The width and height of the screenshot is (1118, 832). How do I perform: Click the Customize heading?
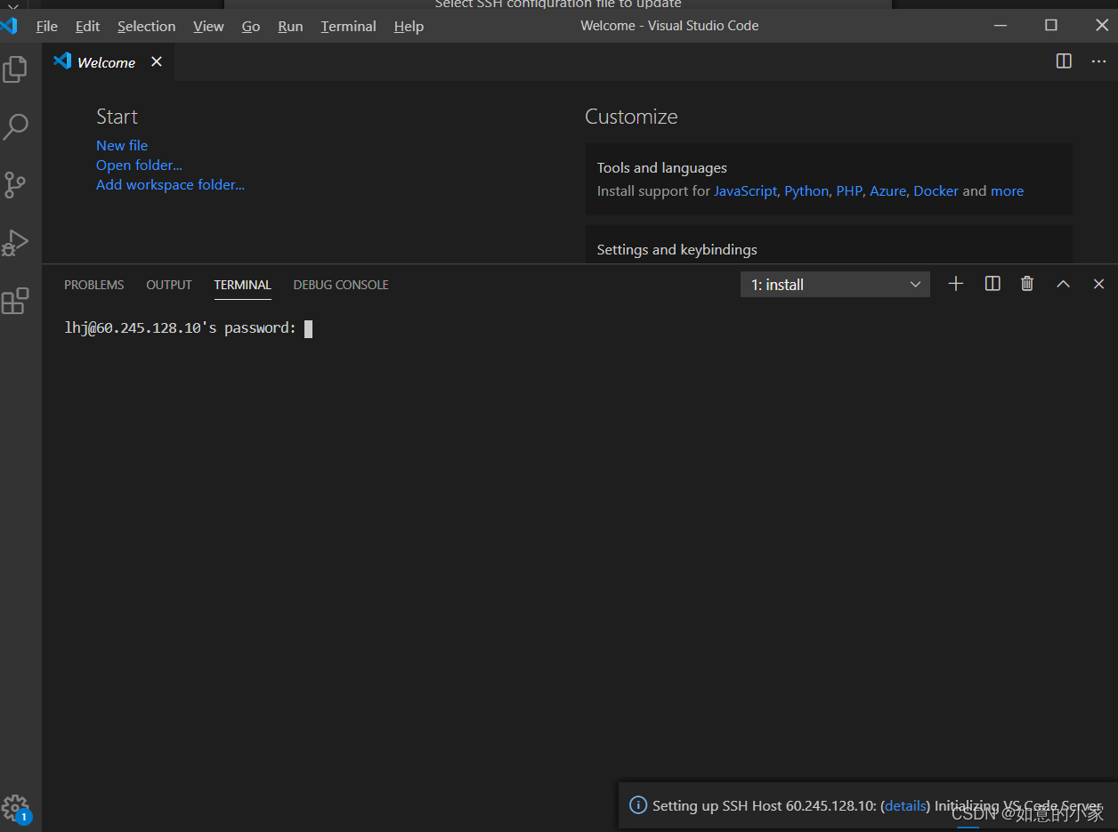(631, 117)
